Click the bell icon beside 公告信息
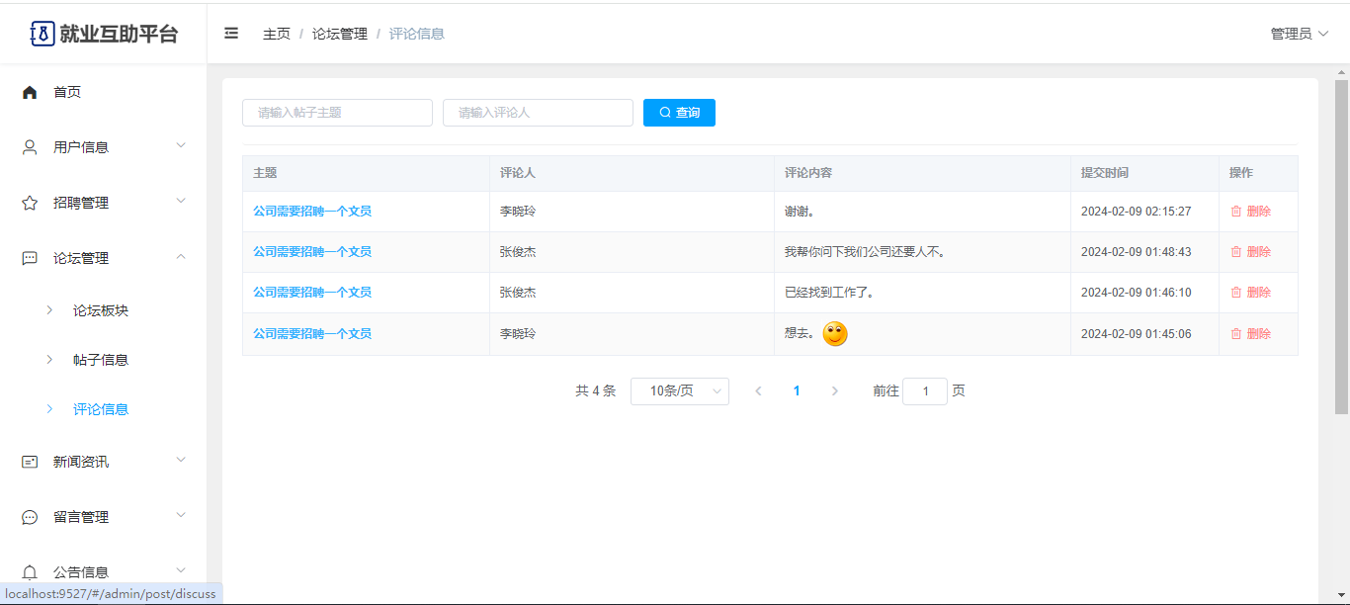Screen dimensions: 1350x605 (30, 572)
